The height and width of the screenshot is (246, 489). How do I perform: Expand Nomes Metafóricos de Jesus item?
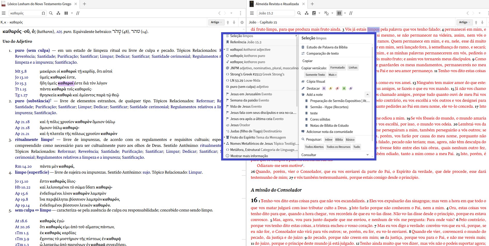pos(224,143)
